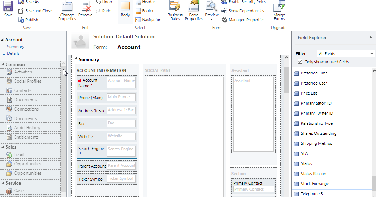This screenshot has width=376, height=197.
Task: Select the SLA field in explorer
Action: pos(332,153)
